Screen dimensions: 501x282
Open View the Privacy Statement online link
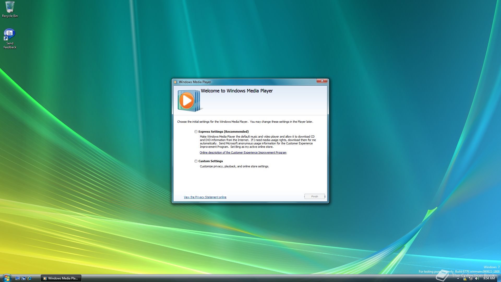pyautogui.click(x=205, y=197)
